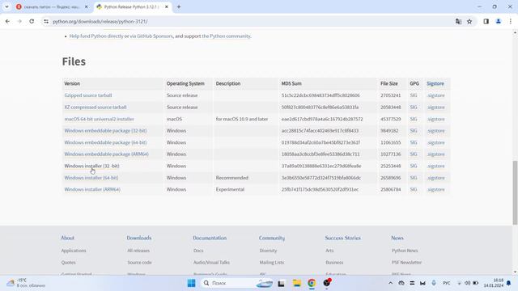Switch to the Yandex search tab
The width and height of the screenshot is (518, 291).
click(x=52, y=6)
